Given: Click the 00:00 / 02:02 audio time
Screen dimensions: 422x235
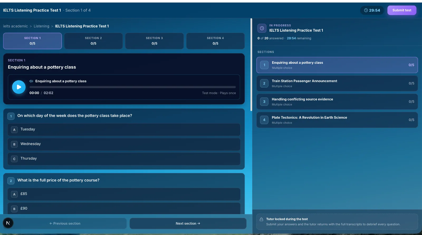Looking at the screenshot, I should click(41, 93).
